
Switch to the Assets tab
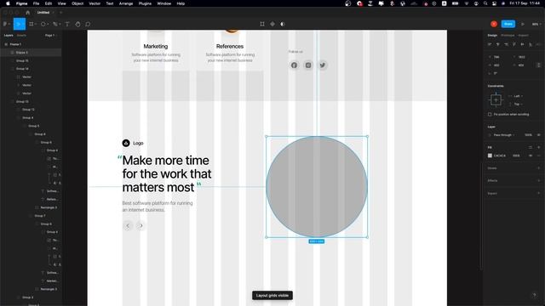tap(21, 36)
